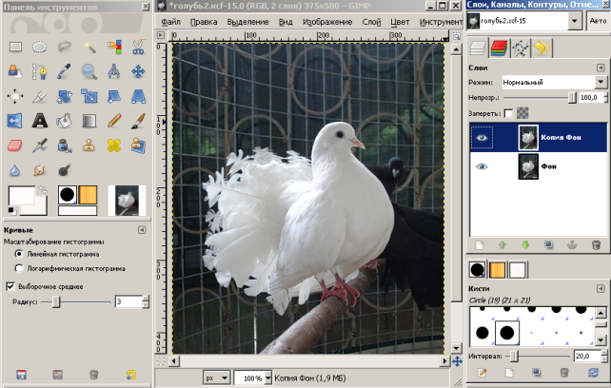
Task: Open the layer mode dropdown
Action: [601, 82]
